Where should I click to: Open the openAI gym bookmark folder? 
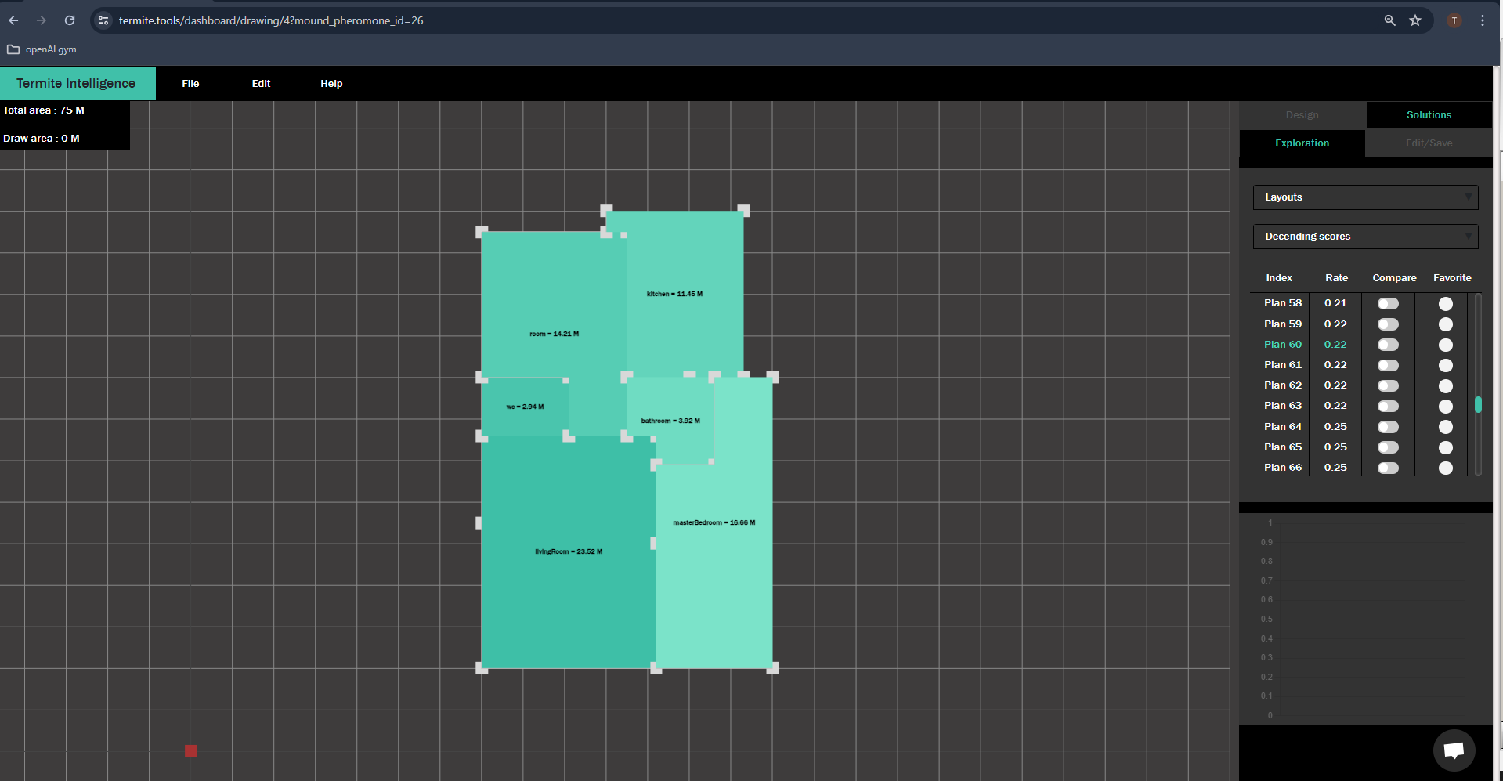[42, 49]
